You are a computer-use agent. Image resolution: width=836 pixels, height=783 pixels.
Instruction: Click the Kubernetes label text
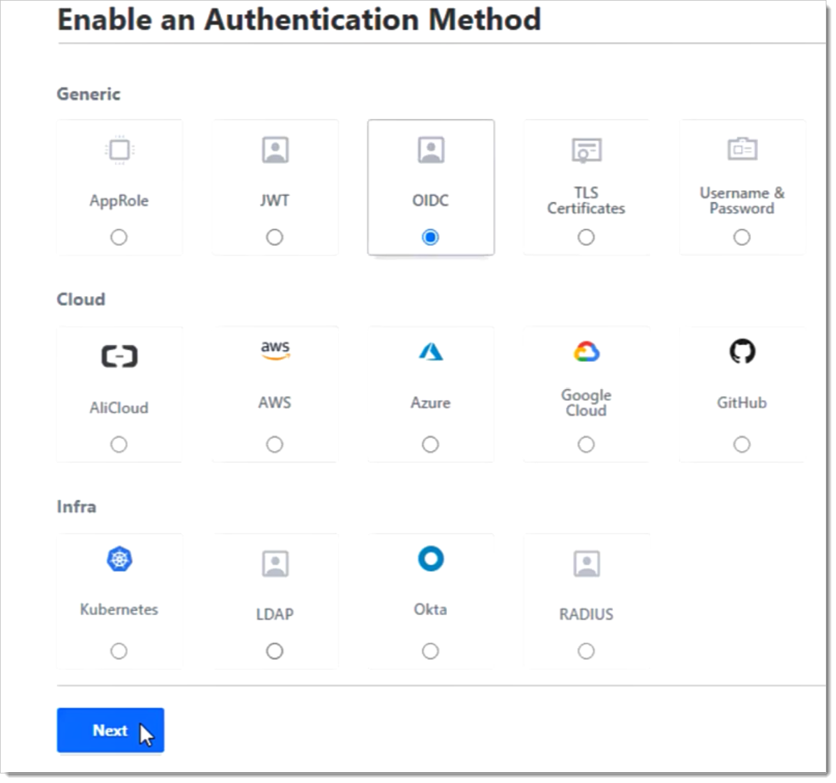click(119, 609)
